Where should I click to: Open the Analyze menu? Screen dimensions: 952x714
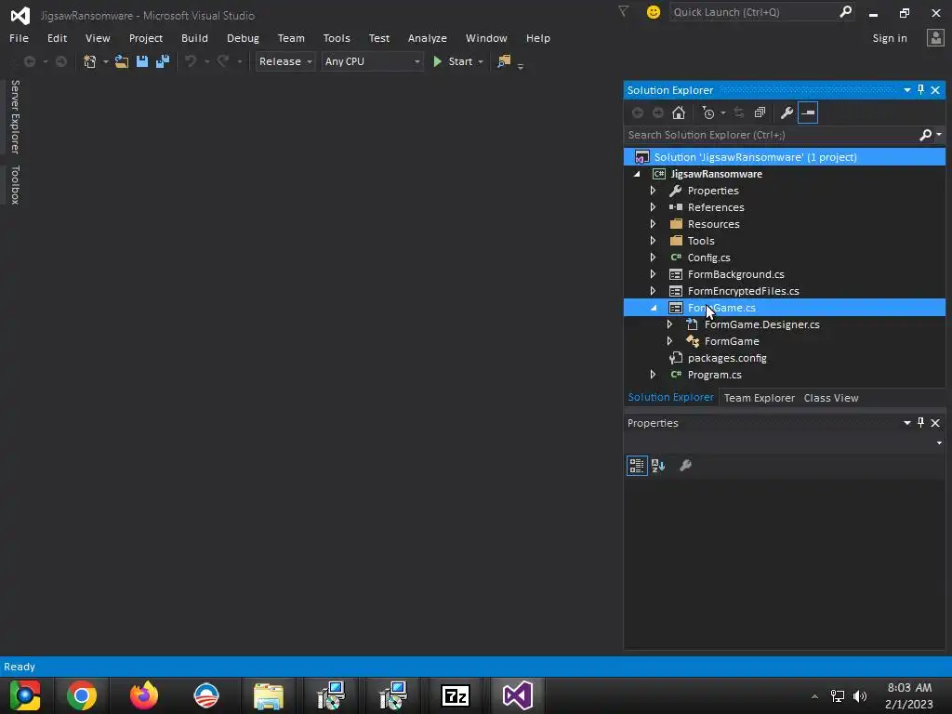pos(428,37)
